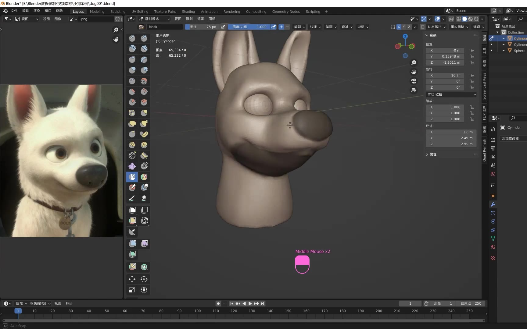Switch to Wireframe viewport shading
Screen dimensions: 527x329
(459, 19)
